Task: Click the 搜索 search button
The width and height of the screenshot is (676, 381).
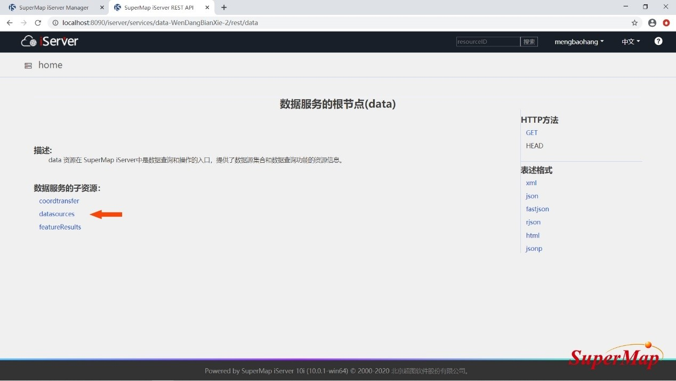Action: 529,42
